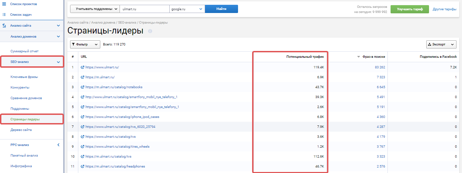Click the sort arrow on Фраз в поиске column
462x173 pixels.
pyautogui.click(x=359, y=57)
